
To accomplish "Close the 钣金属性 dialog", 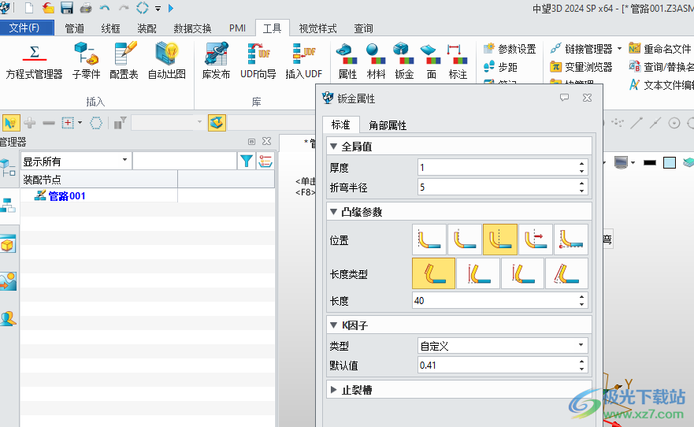I will click(588, 98).
